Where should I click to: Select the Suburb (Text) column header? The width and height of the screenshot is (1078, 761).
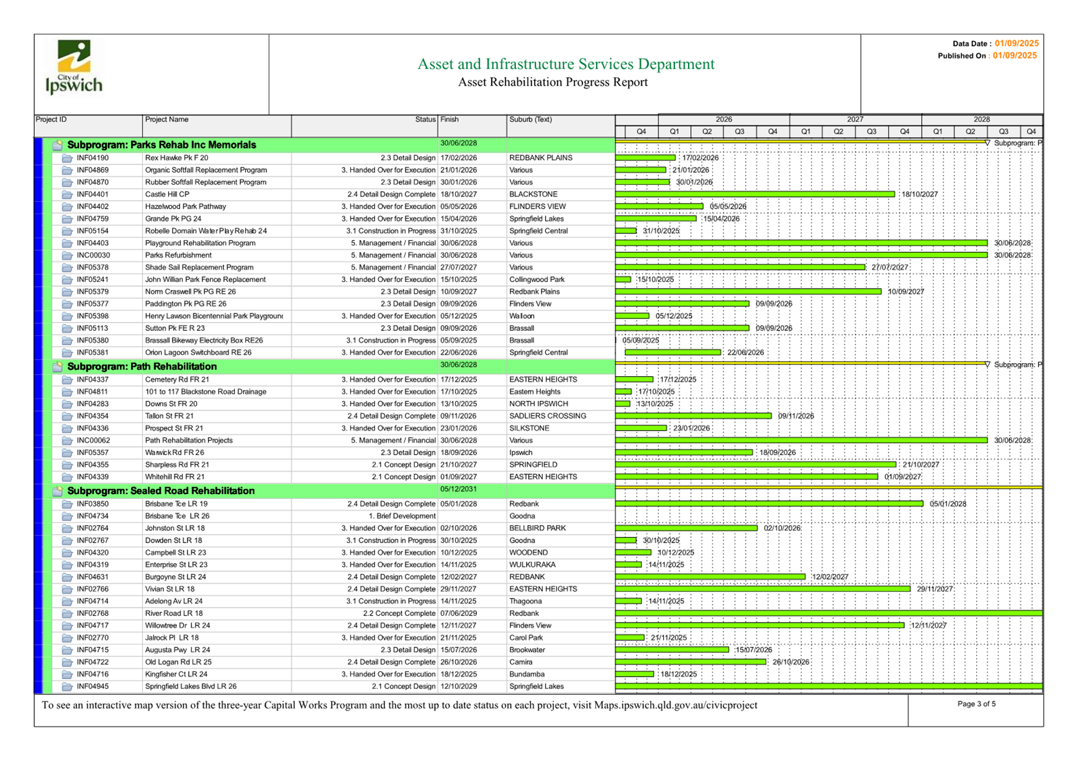click(x=561, y=126)
